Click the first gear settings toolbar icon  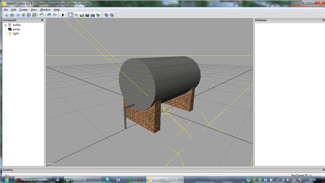tap(106, 15)
